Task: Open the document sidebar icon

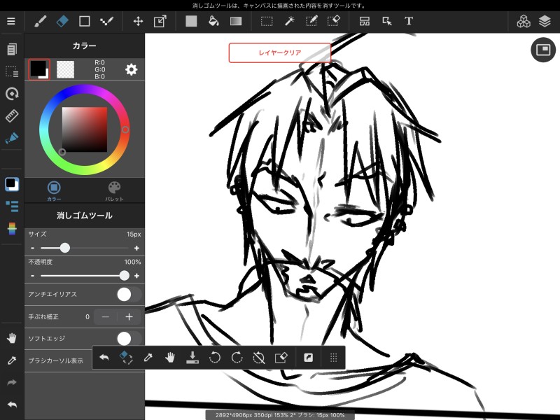Action: (12, 49)
